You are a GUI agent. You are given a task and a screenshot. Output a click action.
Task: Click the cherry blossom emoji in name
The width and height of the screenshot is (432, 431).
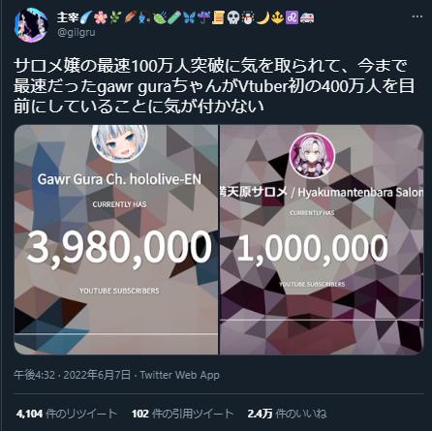click(101, 17)
